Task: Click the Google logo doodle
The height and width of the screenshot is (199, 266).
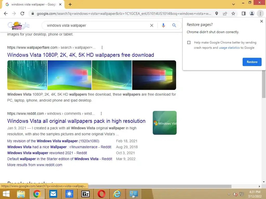Action: 18,26
